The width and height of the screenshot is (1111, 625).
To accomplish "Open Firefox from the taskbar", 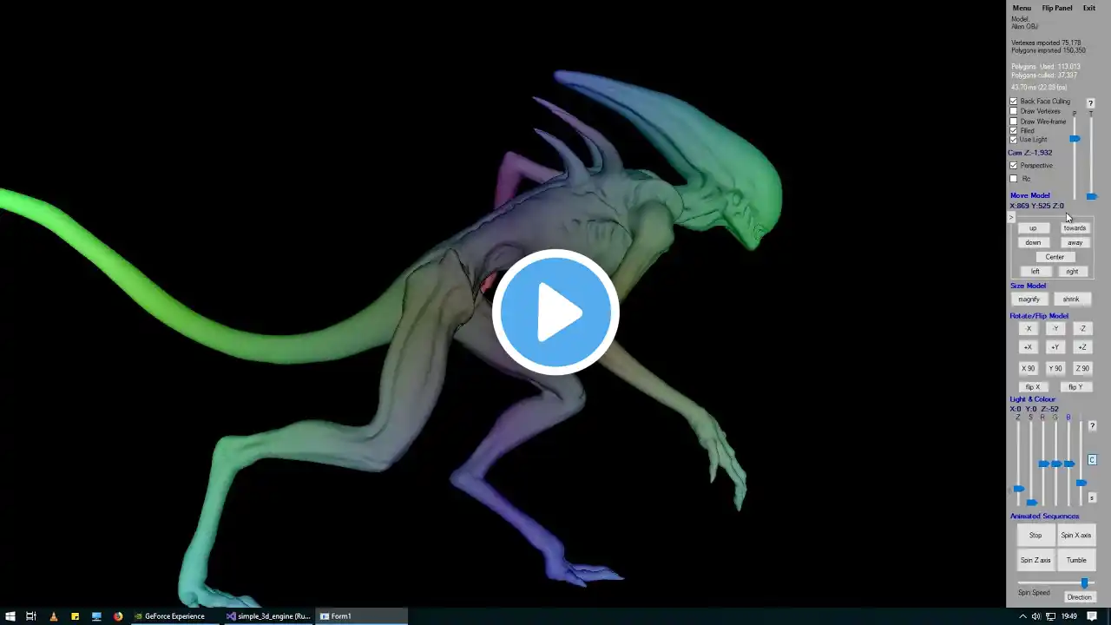I will 118,616.
